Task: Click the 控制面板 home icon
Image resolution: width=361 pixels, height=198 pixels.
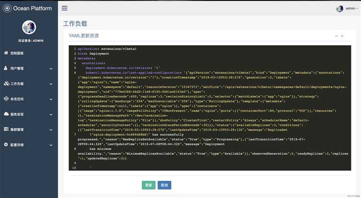Action: pyautogui.click(x=6, y=53)
